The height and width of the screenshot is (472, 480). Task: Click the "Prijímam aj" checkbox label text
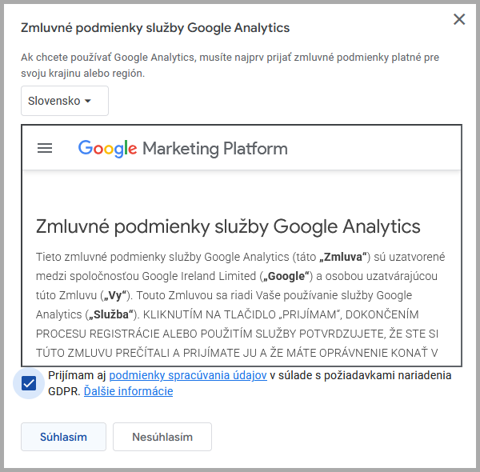[78, 375]
